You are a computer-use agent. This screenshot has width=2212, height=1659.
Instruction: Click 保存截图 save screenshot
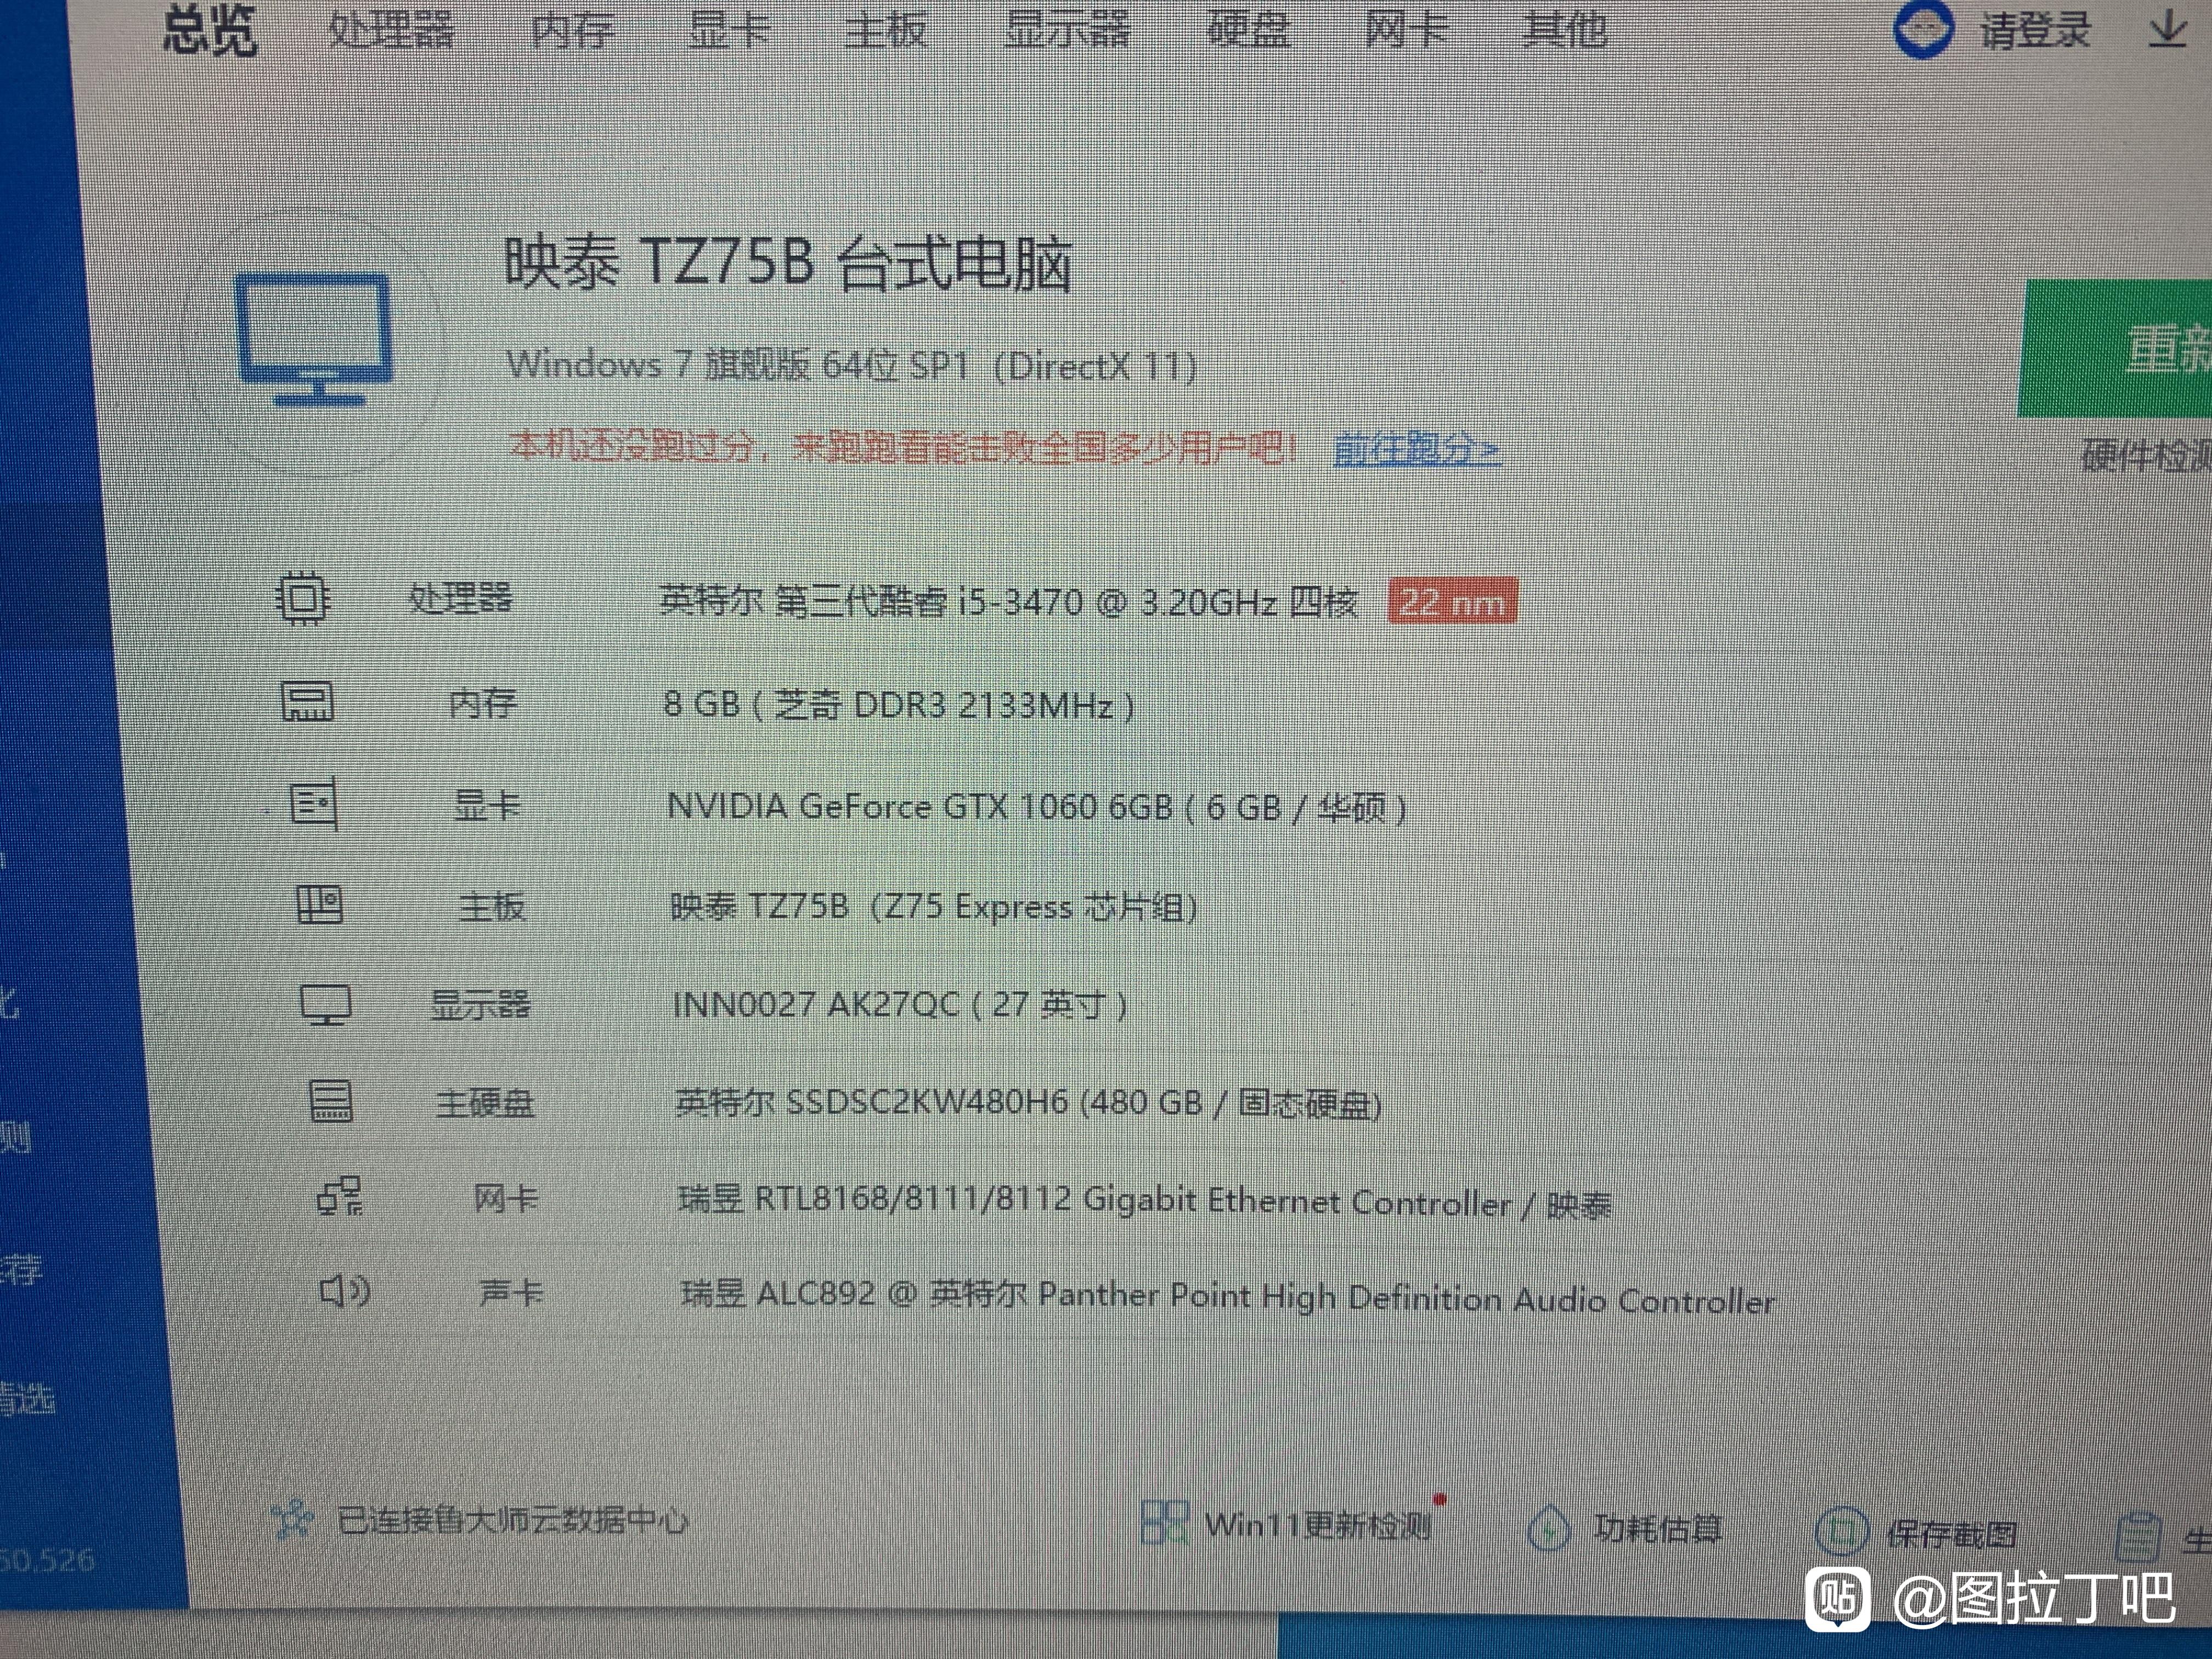coord(1951,1534)
